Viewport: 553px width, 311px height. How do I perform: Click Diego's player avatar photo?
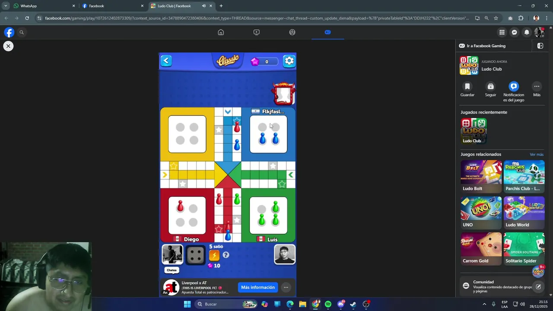pyautogui.click(x=172, y=254)
